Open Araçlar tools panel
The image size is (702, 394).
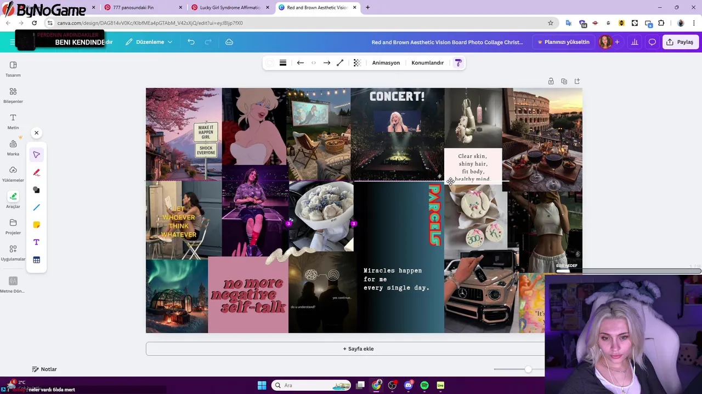click(x=13, y=200)
